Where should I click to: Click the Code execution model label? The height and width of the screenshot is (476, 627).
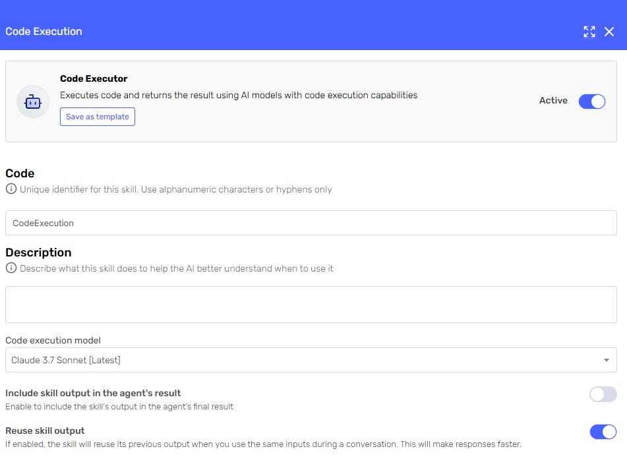pos(53,340)
